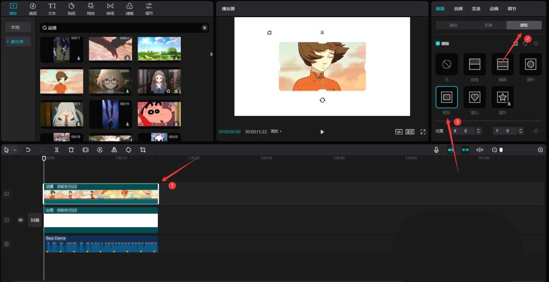
Task: Play the video in the player
Action: click(x=322, y=132)
